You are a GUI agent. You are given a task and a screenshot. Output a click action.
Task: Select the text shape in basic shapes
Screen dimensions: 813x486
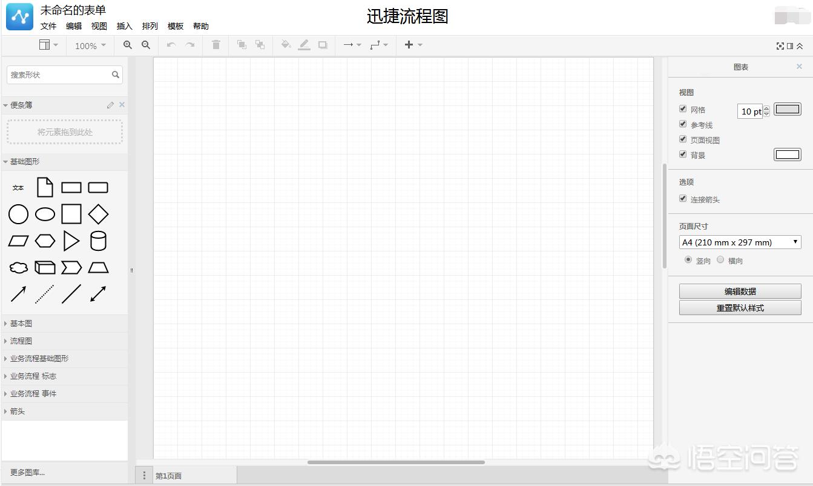18,188
